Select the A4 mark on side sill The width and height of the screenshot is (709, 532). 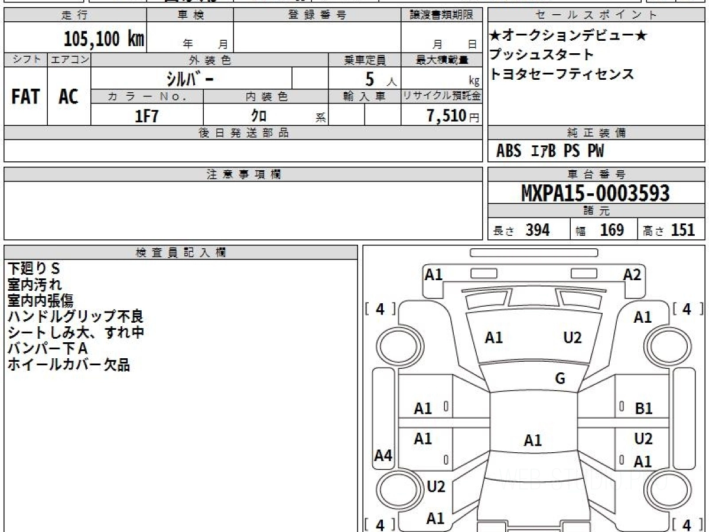pyautogui.click(x=383, y=455)
